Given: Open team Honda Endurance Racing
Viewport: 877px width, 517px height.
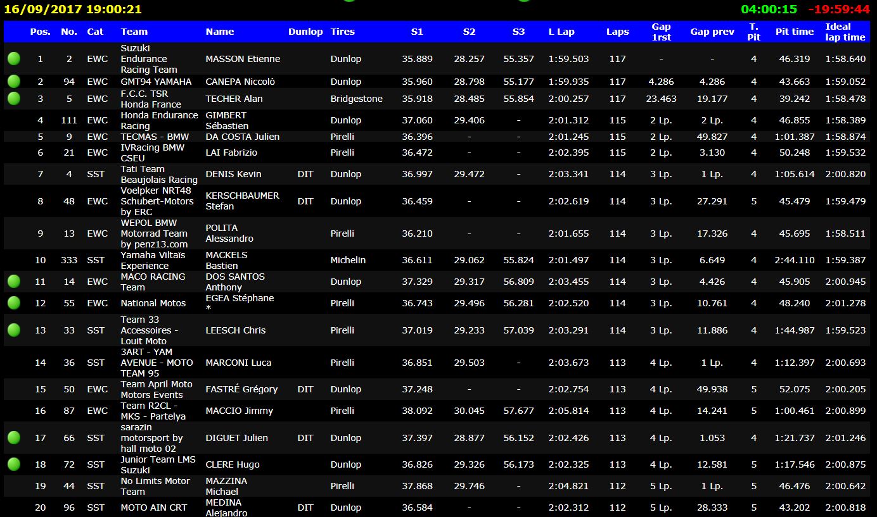Looking at the screenshot, I should pyautogui.click(x=159, y=120).
